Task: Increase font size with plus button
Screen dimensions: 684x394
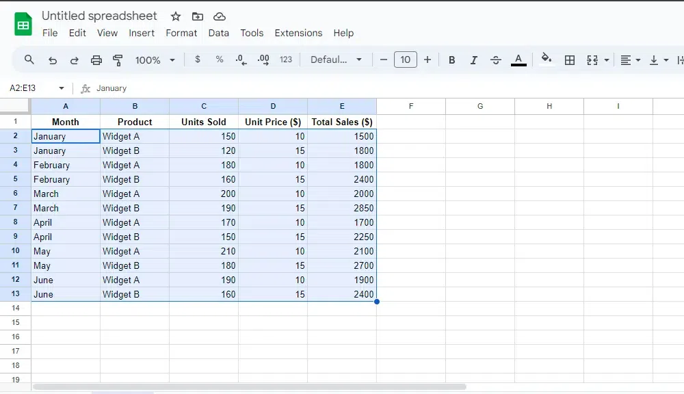Action: 428,60
